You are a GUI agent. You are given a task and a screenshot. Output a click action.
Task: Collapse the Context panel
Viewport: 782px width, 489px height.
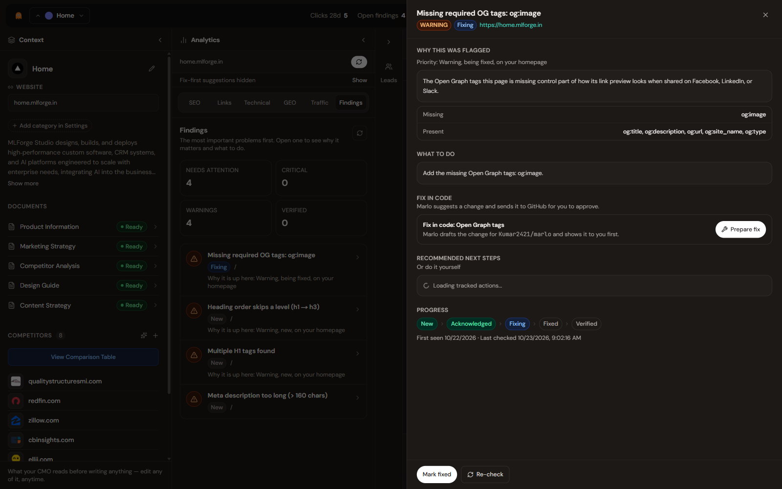pyautogui.click(x=160, y=40)
